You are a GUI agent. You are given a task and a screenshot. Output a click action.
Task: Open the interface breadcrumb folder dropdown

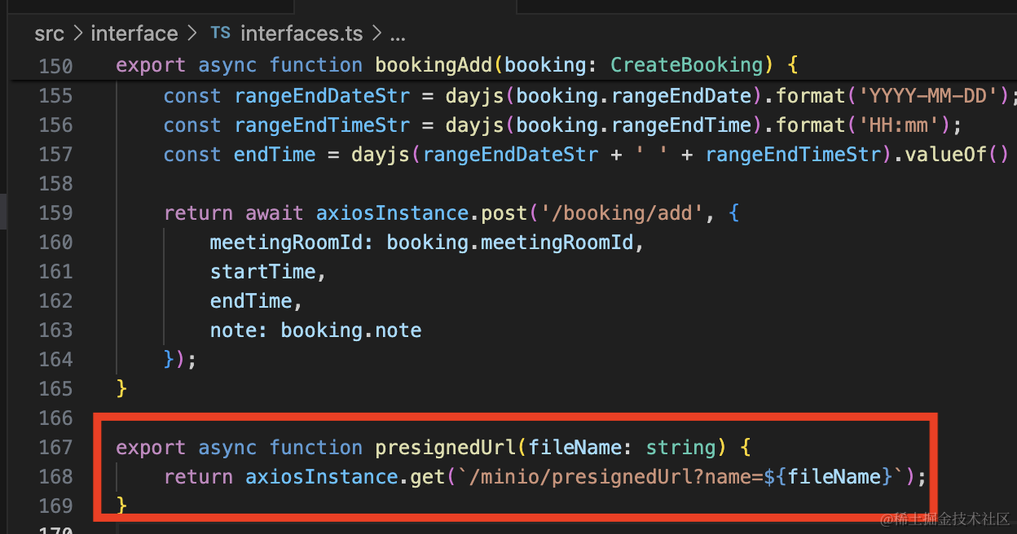[134, 33]
